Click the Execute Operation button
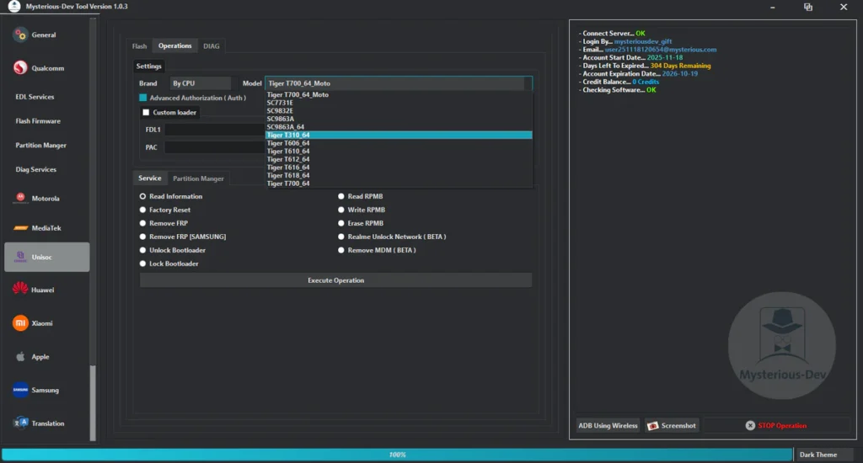 click(335, 280)
